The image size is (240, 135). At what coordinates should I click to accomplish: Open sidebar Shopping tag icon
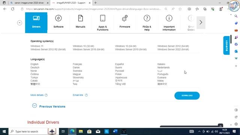(x=236, y=23)
